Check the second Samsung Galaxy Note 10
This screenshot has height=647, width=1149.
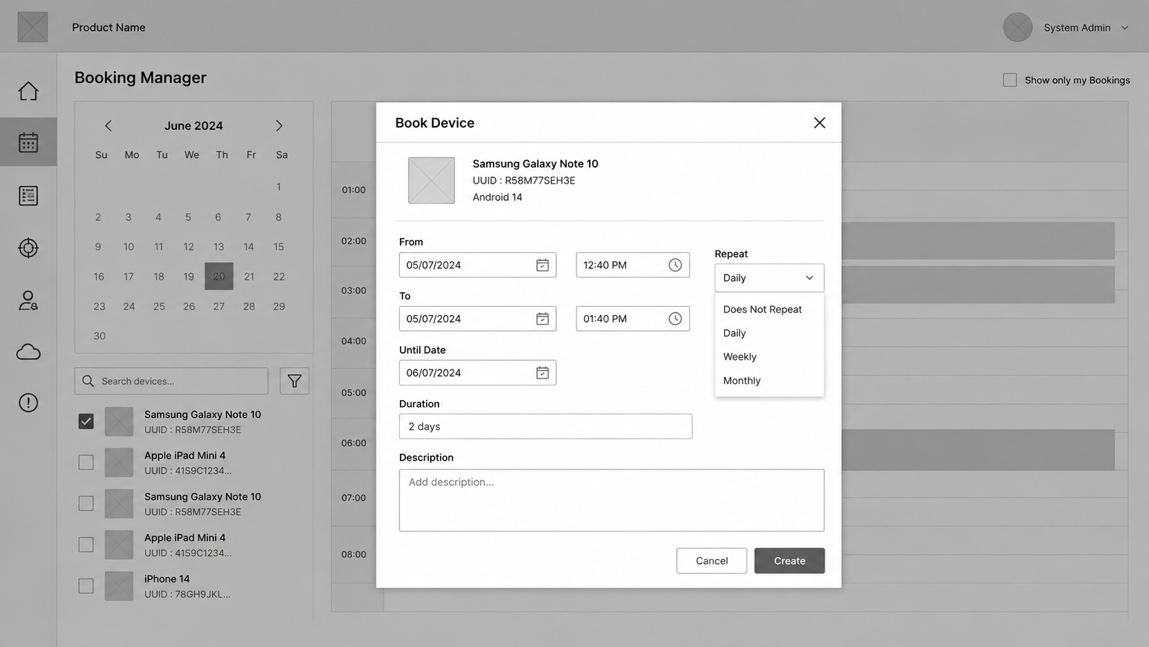click(x=86, y=503)
